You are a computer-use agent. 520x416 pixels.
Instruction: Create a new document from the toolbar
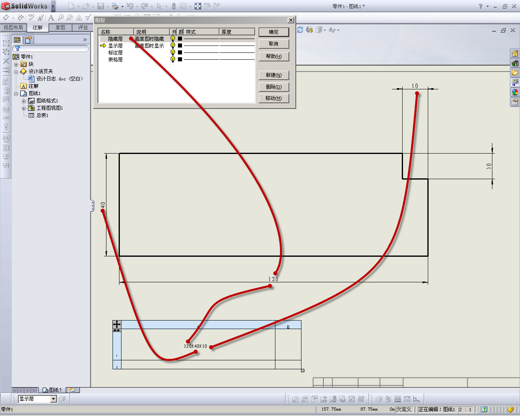71,6
